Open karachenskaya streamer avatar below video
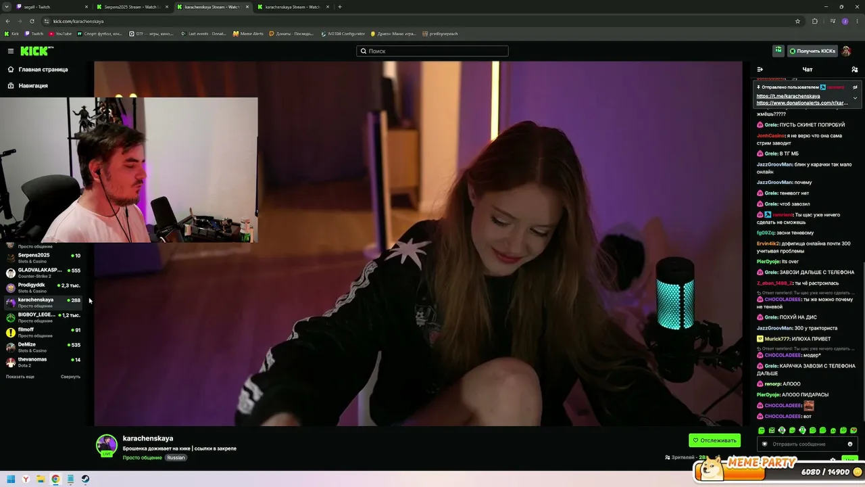 [107, 445]
